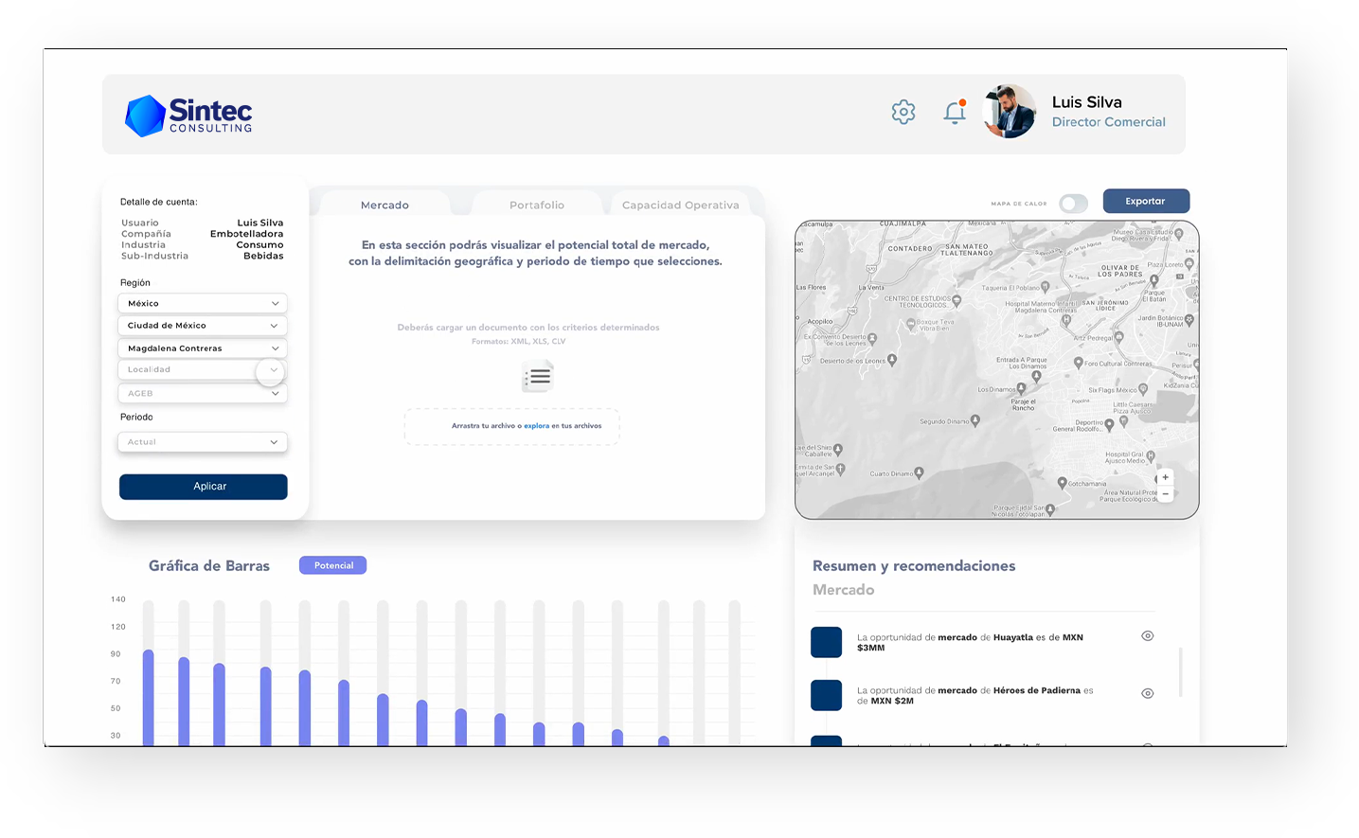The height and width of the screenshot is (838, 1359).
Task: Toggle the Mapa de Calor switch
Action: (1074, 204)
